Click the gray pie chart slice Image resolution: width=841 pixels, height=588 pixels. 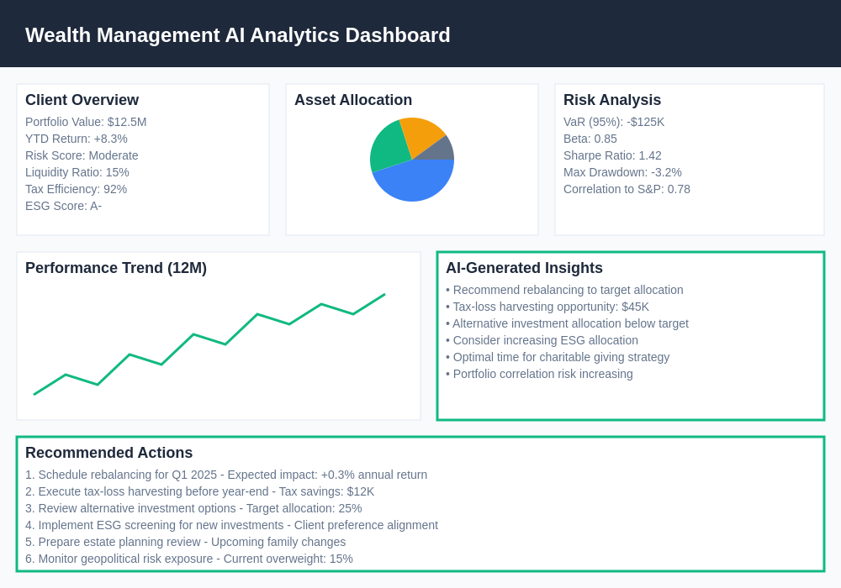coord(441,150)
